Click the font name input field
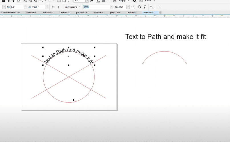Image resolution: width=230 pixels, height=142 pixels. pyautogui.click(x=96, y=7)
